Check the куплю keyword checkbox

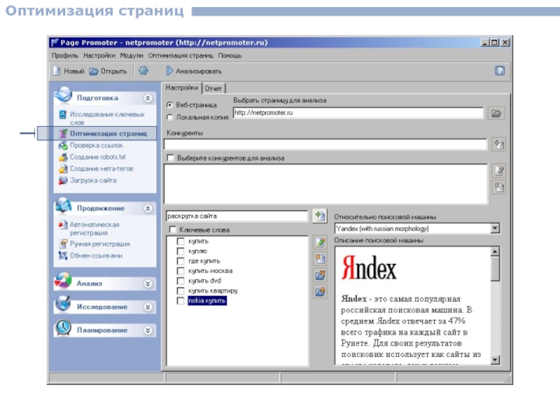tap(181, 251)
